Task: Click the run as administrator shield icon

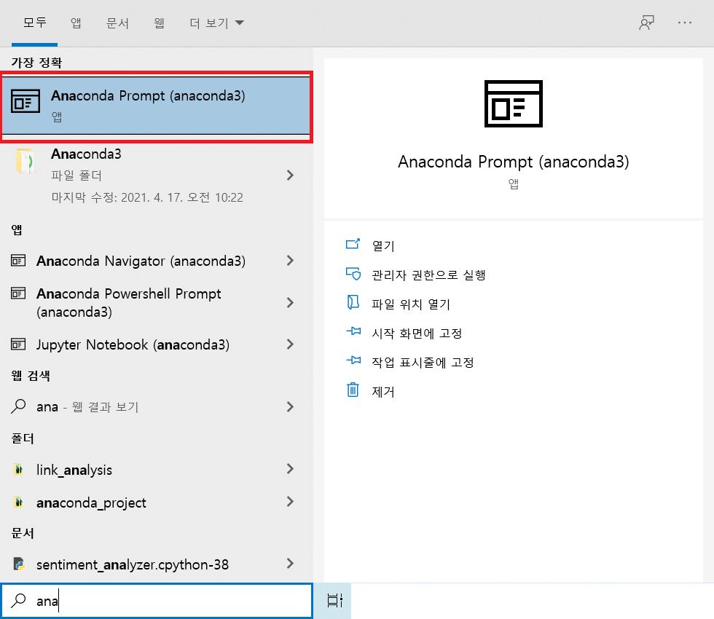Action: [353, 274]
